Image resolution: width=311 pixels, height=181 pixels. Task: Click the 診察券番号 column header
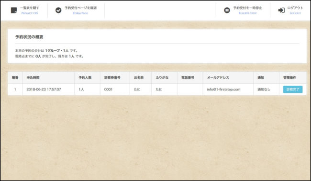[112, 78]
